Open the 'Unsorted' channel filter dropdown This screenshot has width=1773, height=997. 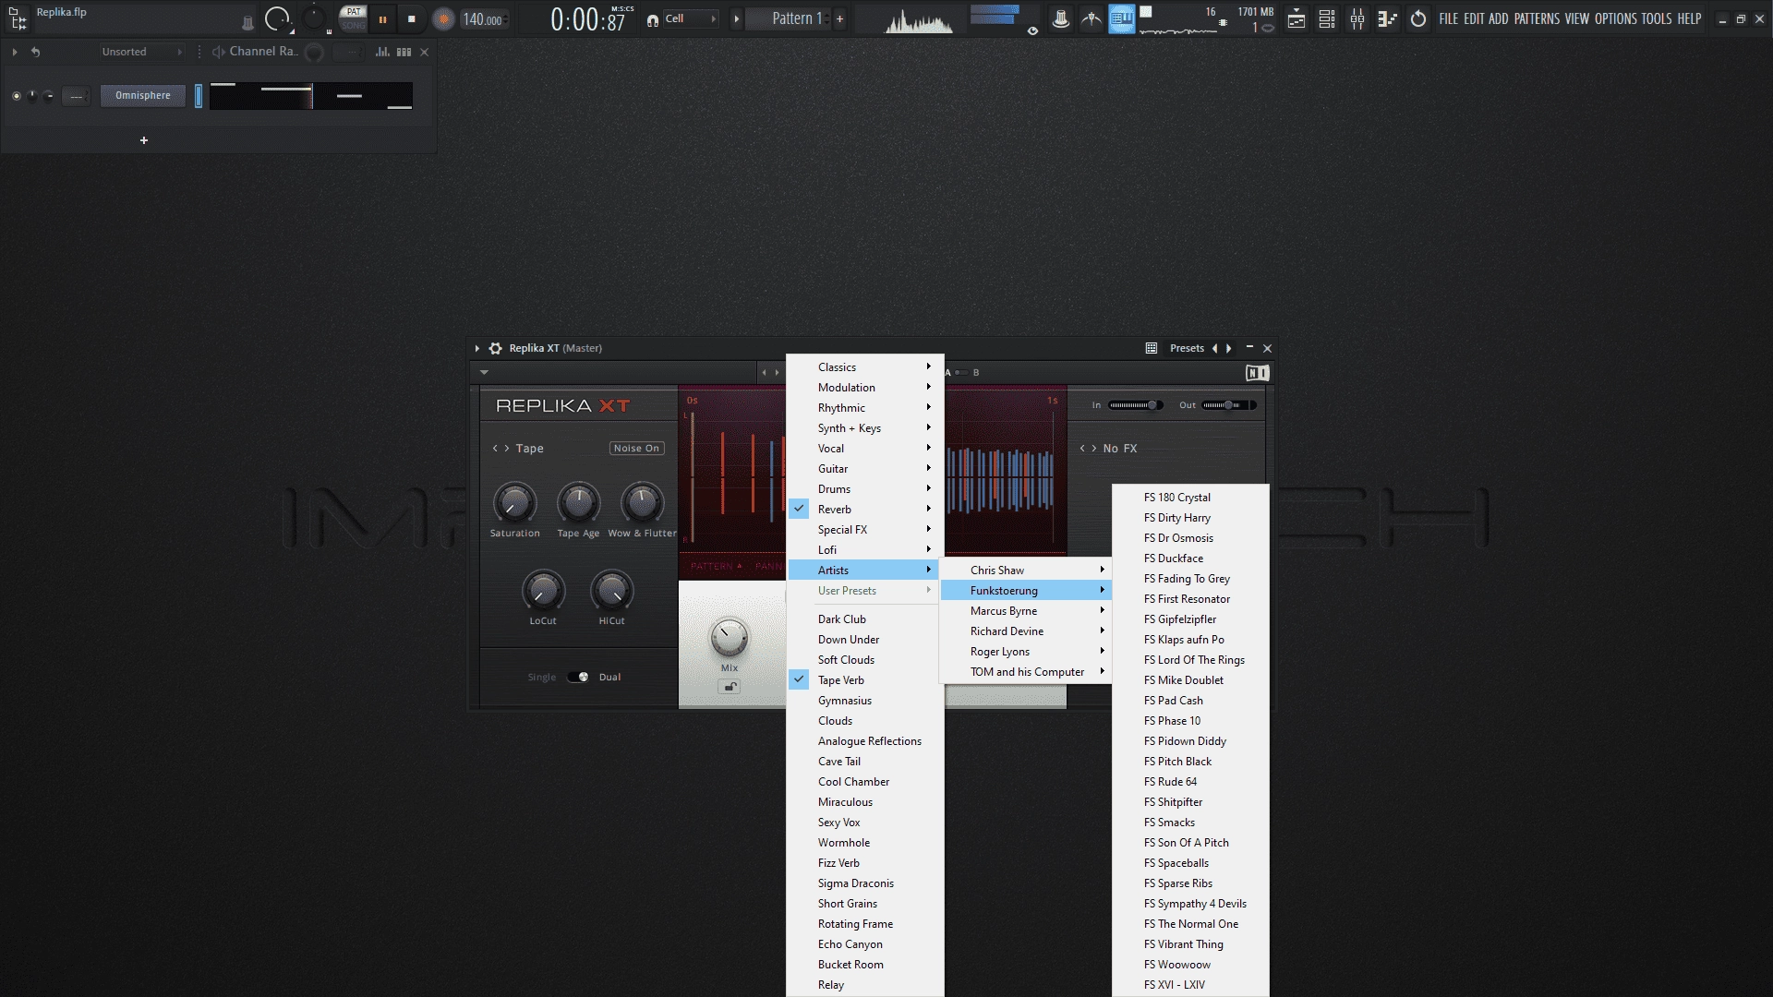pyautogui.click(x=140, y=52)
